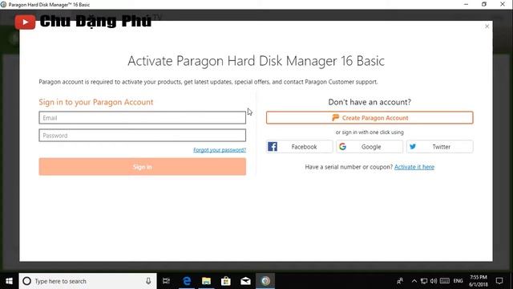Select Paragon Hard Disk Manager taskbar icon

click(265, 281)
